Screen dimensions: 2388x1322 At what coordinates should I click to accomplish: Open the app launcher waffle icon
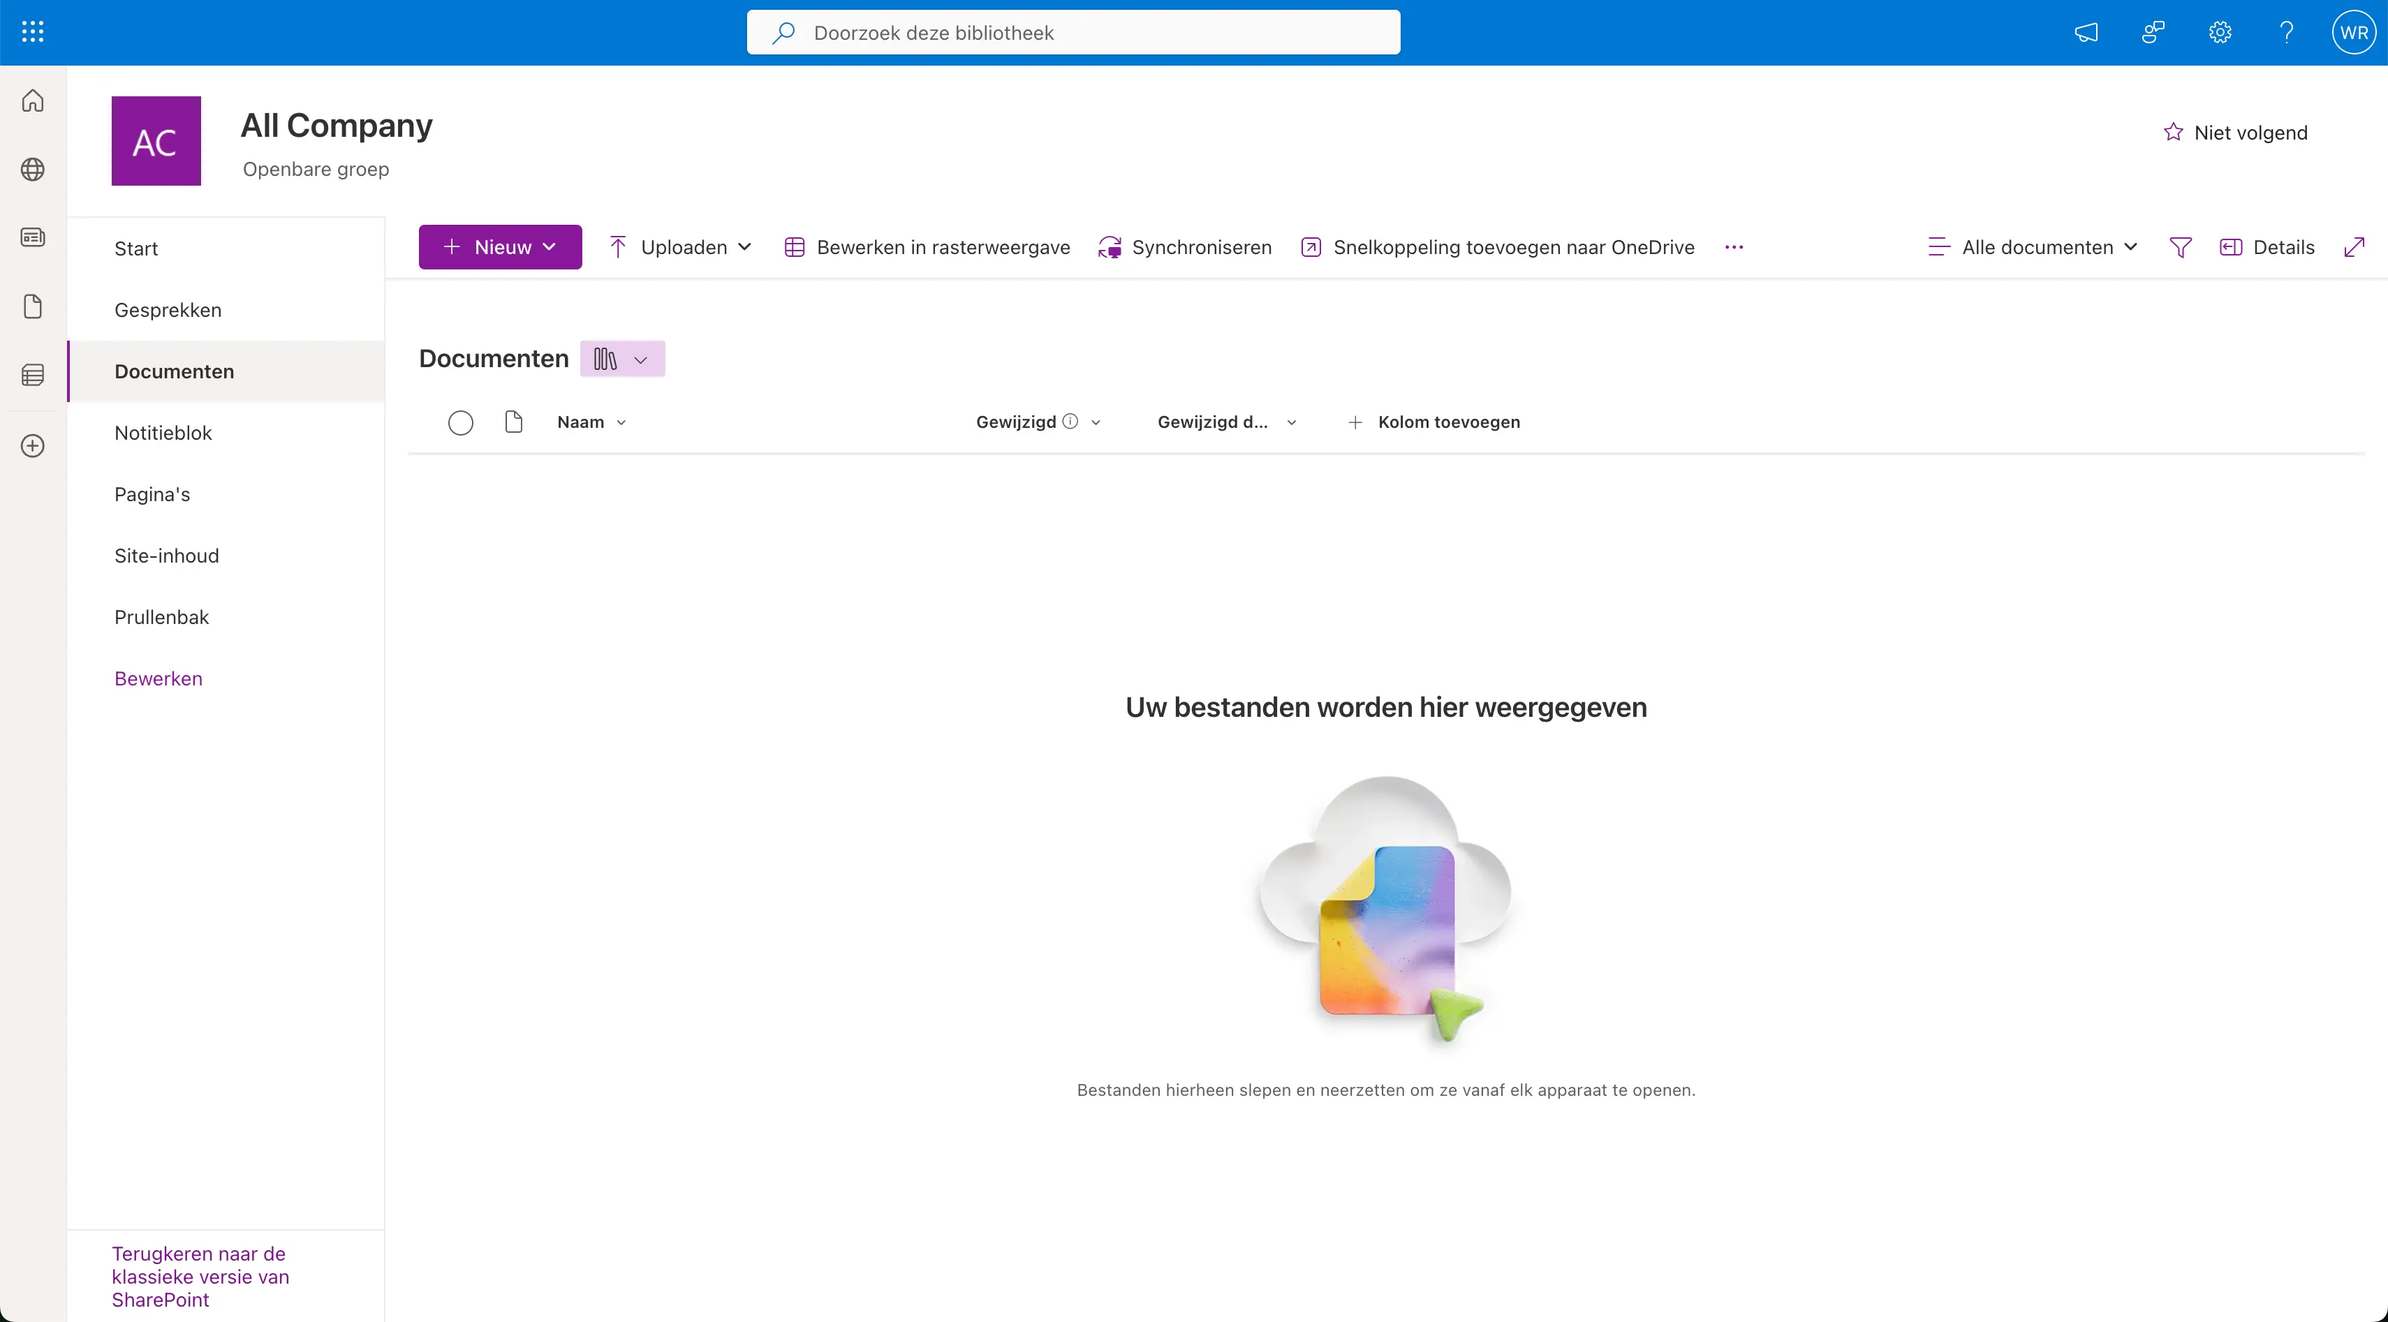click(x=31, y=31)
